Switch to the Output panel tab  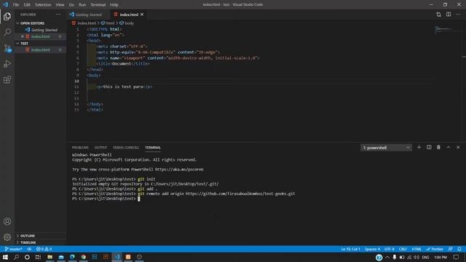pyautogui.click(x=100, y=147)
